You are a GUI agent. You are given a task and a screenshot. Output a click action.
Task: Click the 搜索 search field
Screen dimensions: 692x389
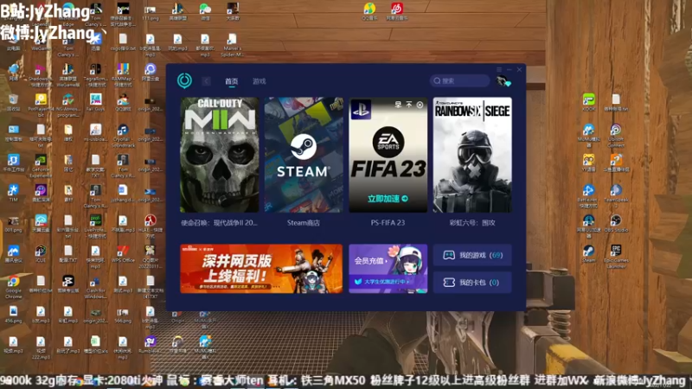[x=459, y=80]
